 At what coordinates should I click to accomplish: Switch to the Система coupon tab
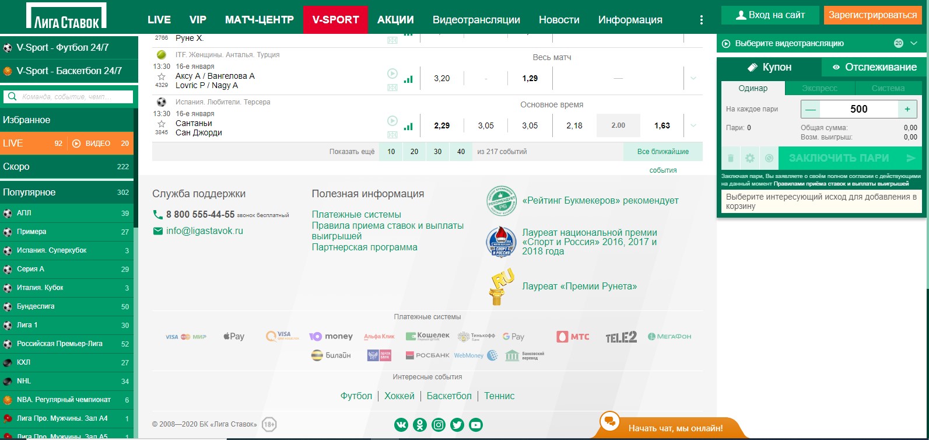pyautogui.click(x=888, y=88)
